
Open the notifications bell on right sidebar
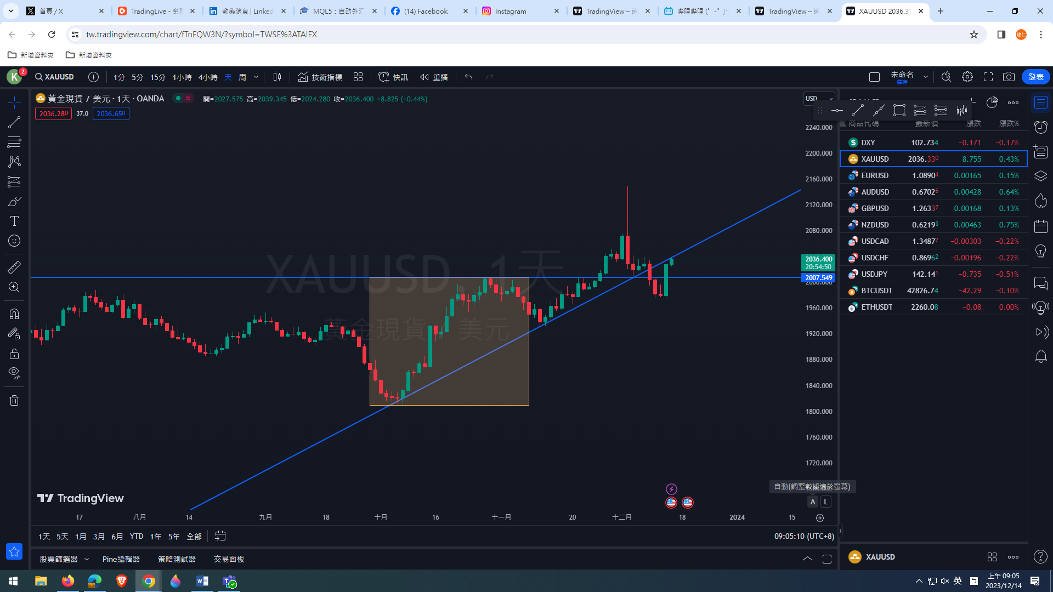click(1040, 357)
